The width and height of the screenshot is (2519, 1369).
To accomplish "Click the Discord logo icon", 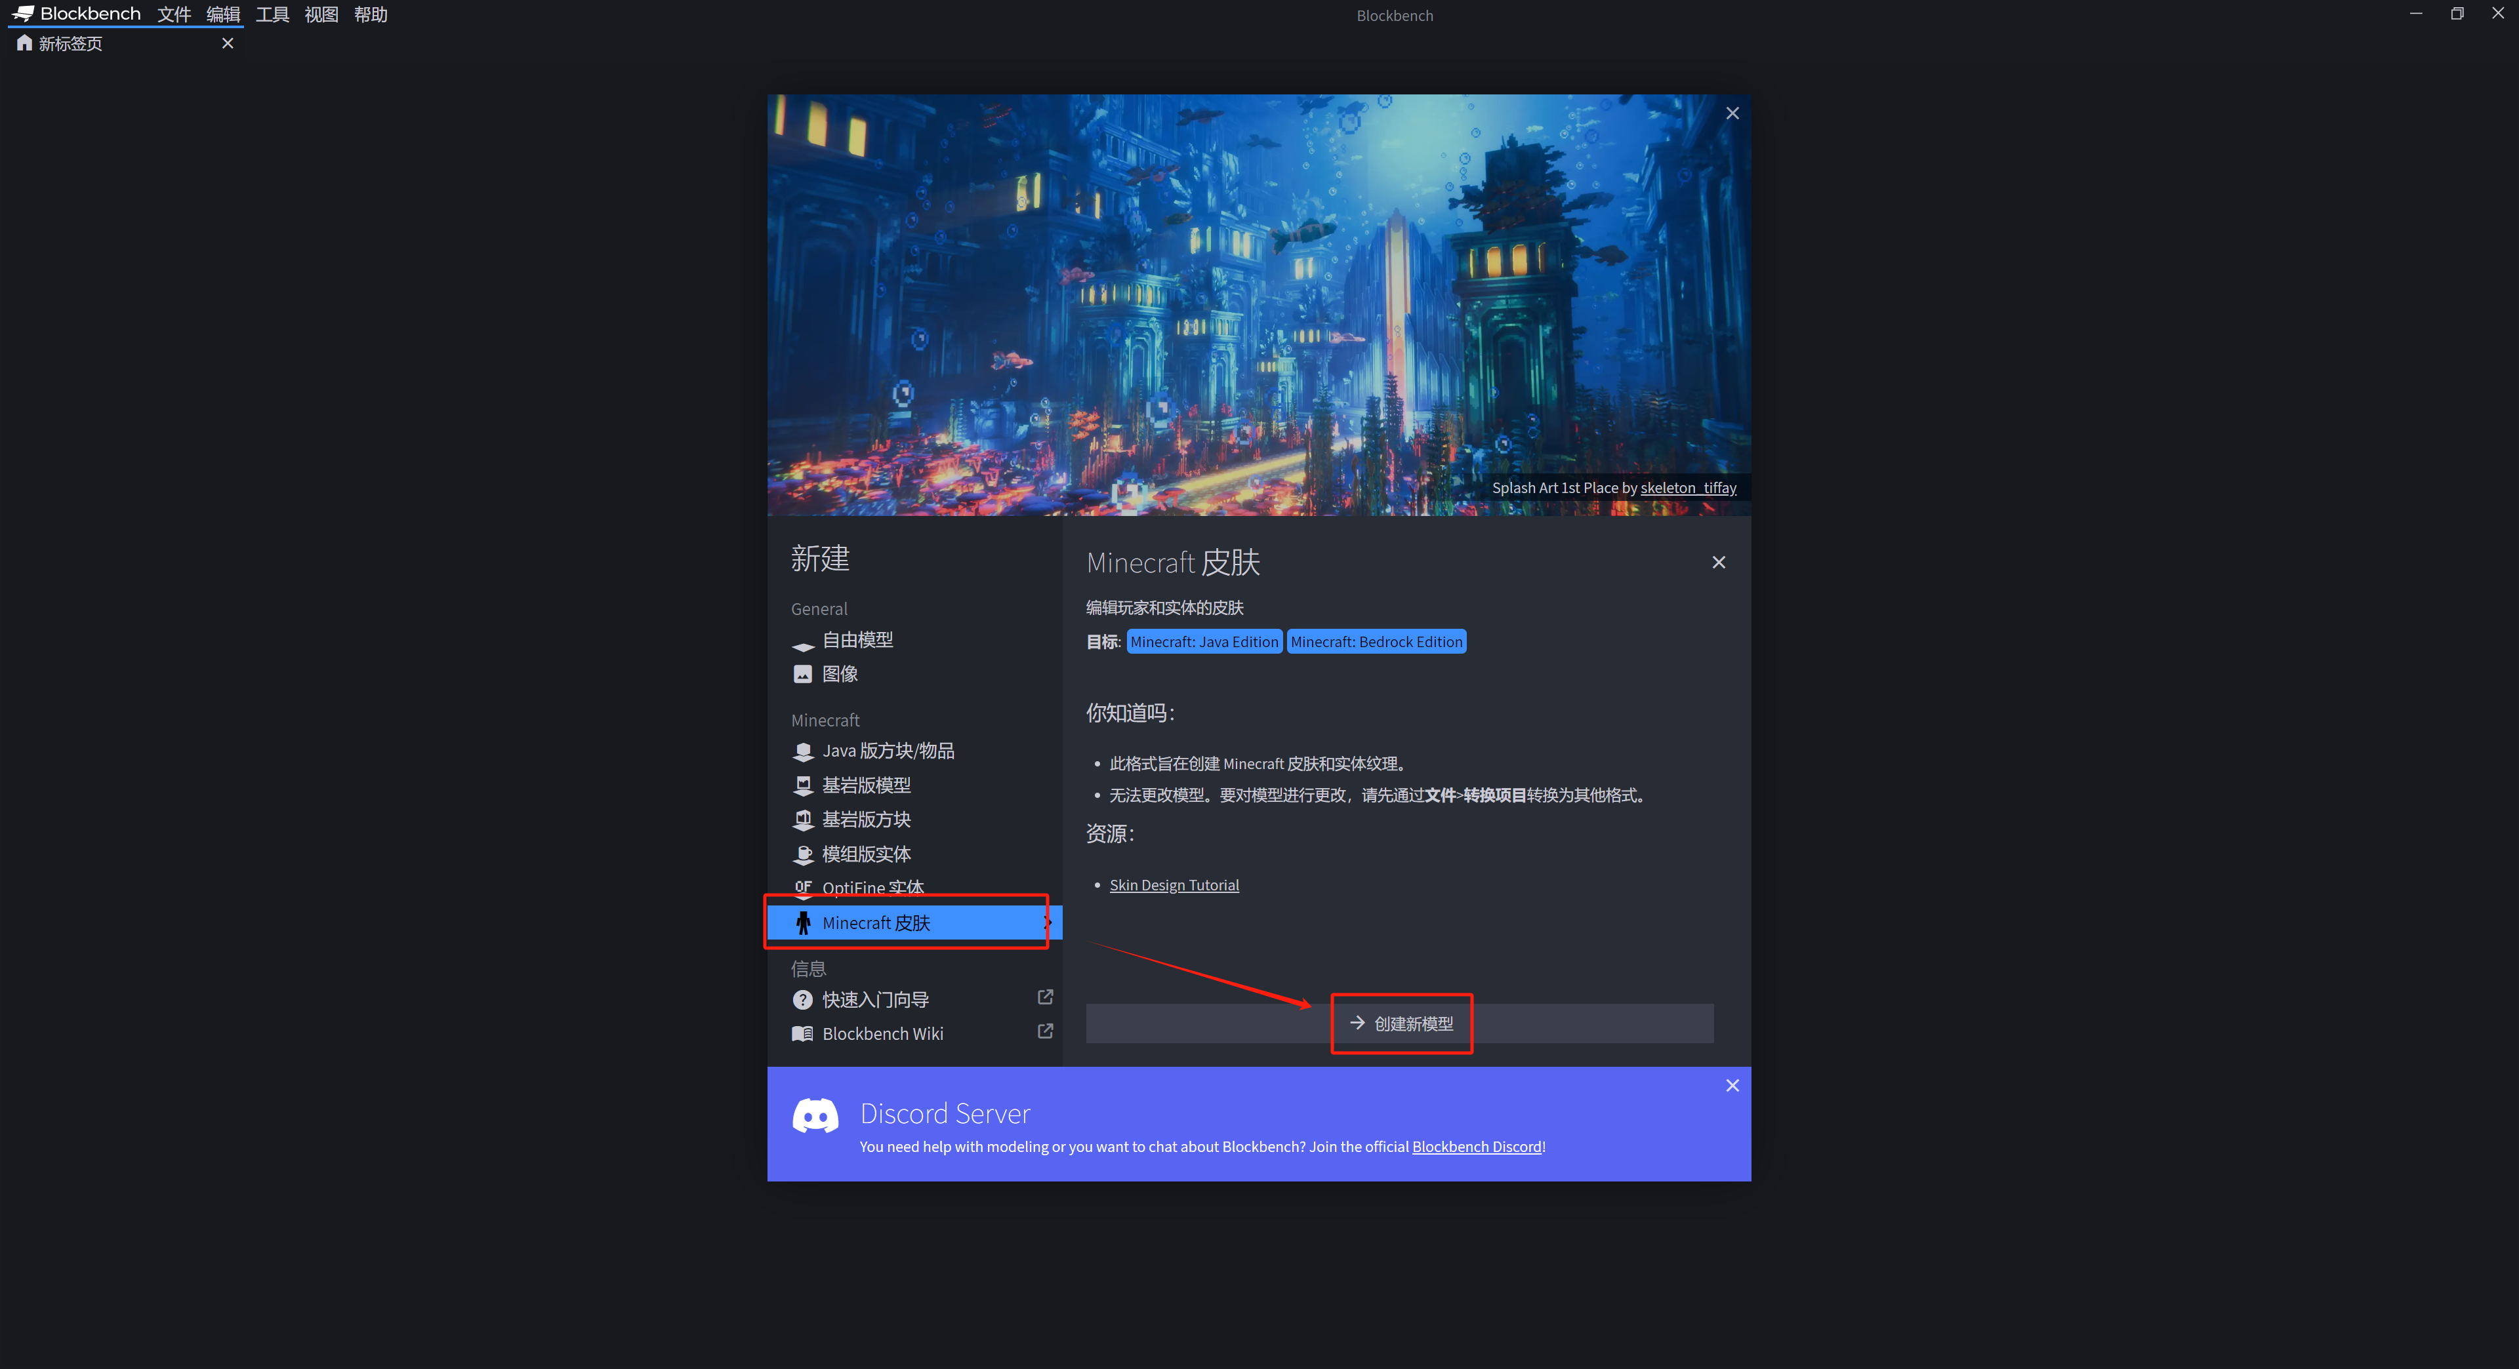I will (815, 1115).
